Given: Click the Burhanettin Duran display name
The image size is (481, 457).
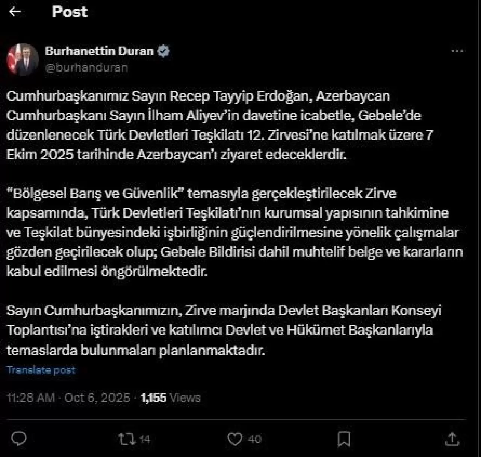Looking at the screenshot, I should [100, 51].
